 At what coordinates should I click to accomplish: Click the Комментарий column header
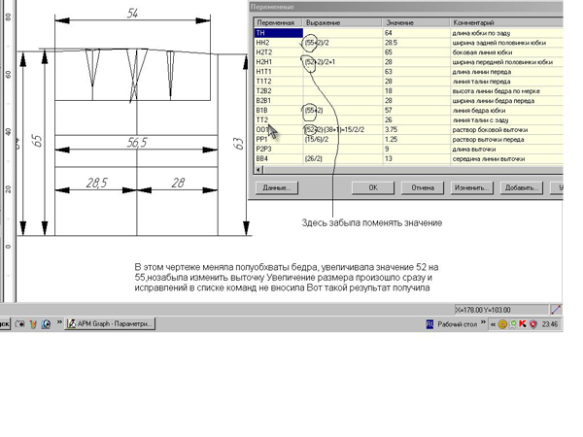point(506,22)
